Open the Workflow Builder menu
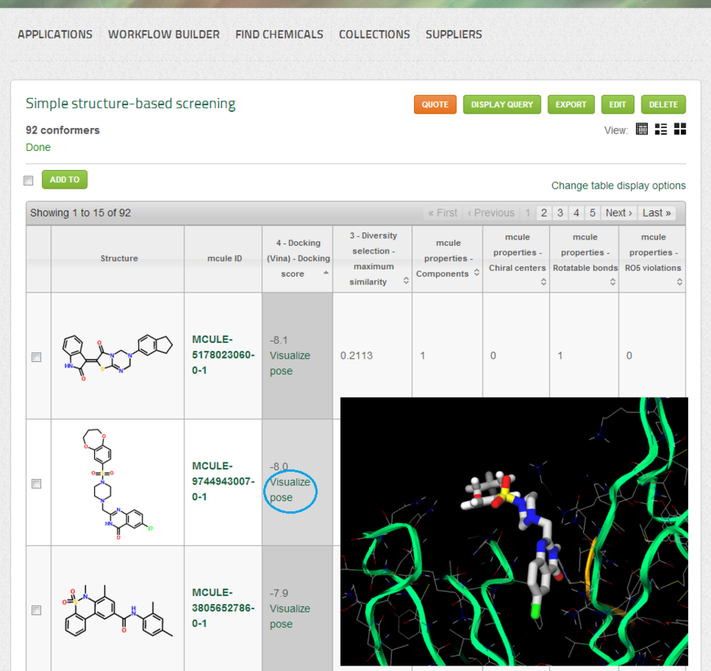This screenshot has width=711, height=671. pyautogui.click(x=164, y=35)
